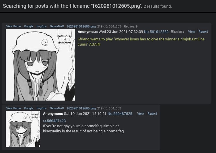Search SauceNAO for the first post image
This screenshot has height=153, width=216.
click(57, 26)
